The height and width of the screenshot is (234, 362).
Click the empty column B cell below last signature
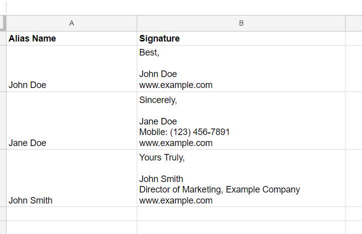tap(241, 214)
